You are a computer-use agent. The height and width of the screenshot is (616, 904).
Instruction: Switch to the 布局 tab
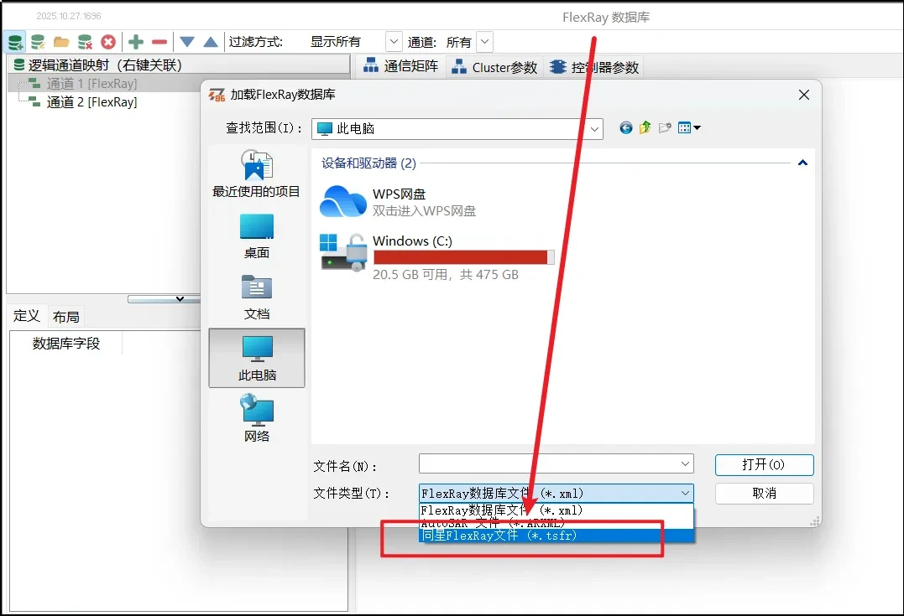click(x=65, y=317)
